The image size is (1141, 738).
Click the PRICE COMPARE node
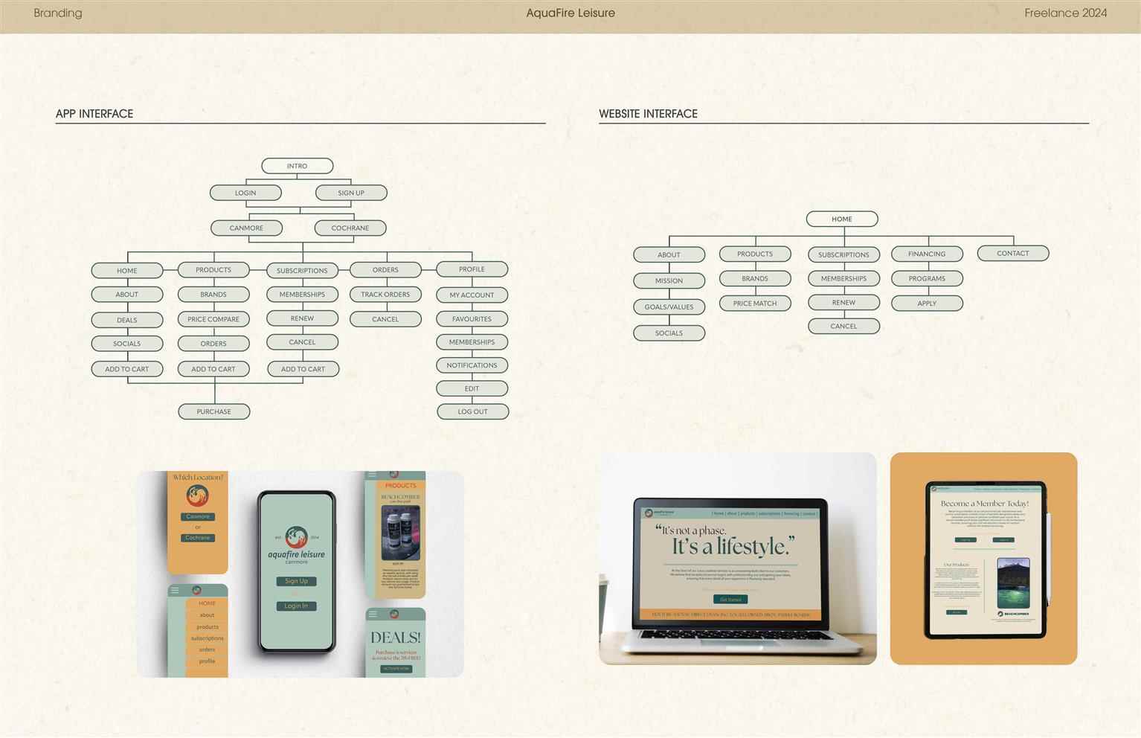(x=213, y=319)
